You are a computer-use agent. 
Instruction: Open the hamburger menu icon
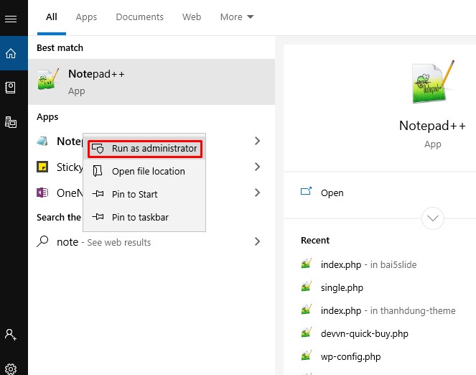click(11, 19)
